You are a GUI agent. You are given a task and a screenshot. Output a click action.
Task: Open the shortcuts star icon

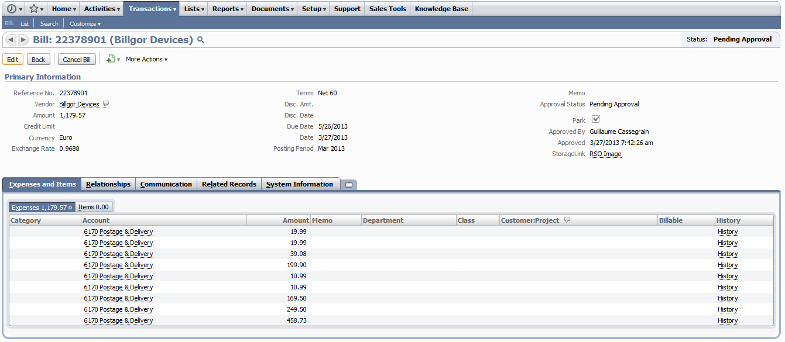(34, 9)
